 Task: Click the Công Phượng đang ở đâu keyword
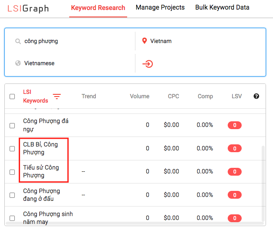[41, 195]
